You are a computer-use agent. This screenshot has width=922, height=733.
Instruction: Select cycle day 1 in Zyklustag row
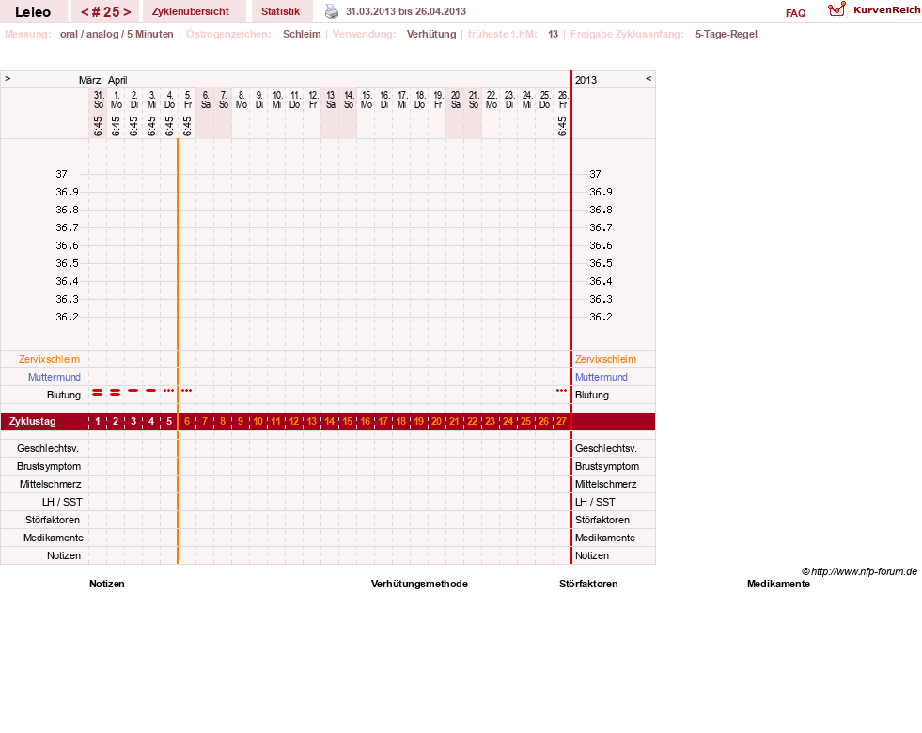click(x=98, y=421)
